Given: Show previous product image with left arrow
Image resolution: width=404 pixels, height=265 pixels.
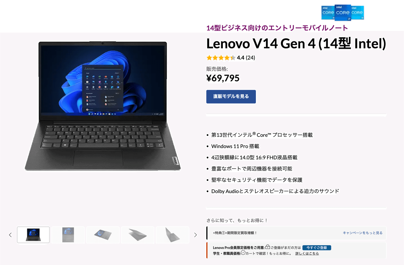Looking at the screenshot, I should pos(10,235).
